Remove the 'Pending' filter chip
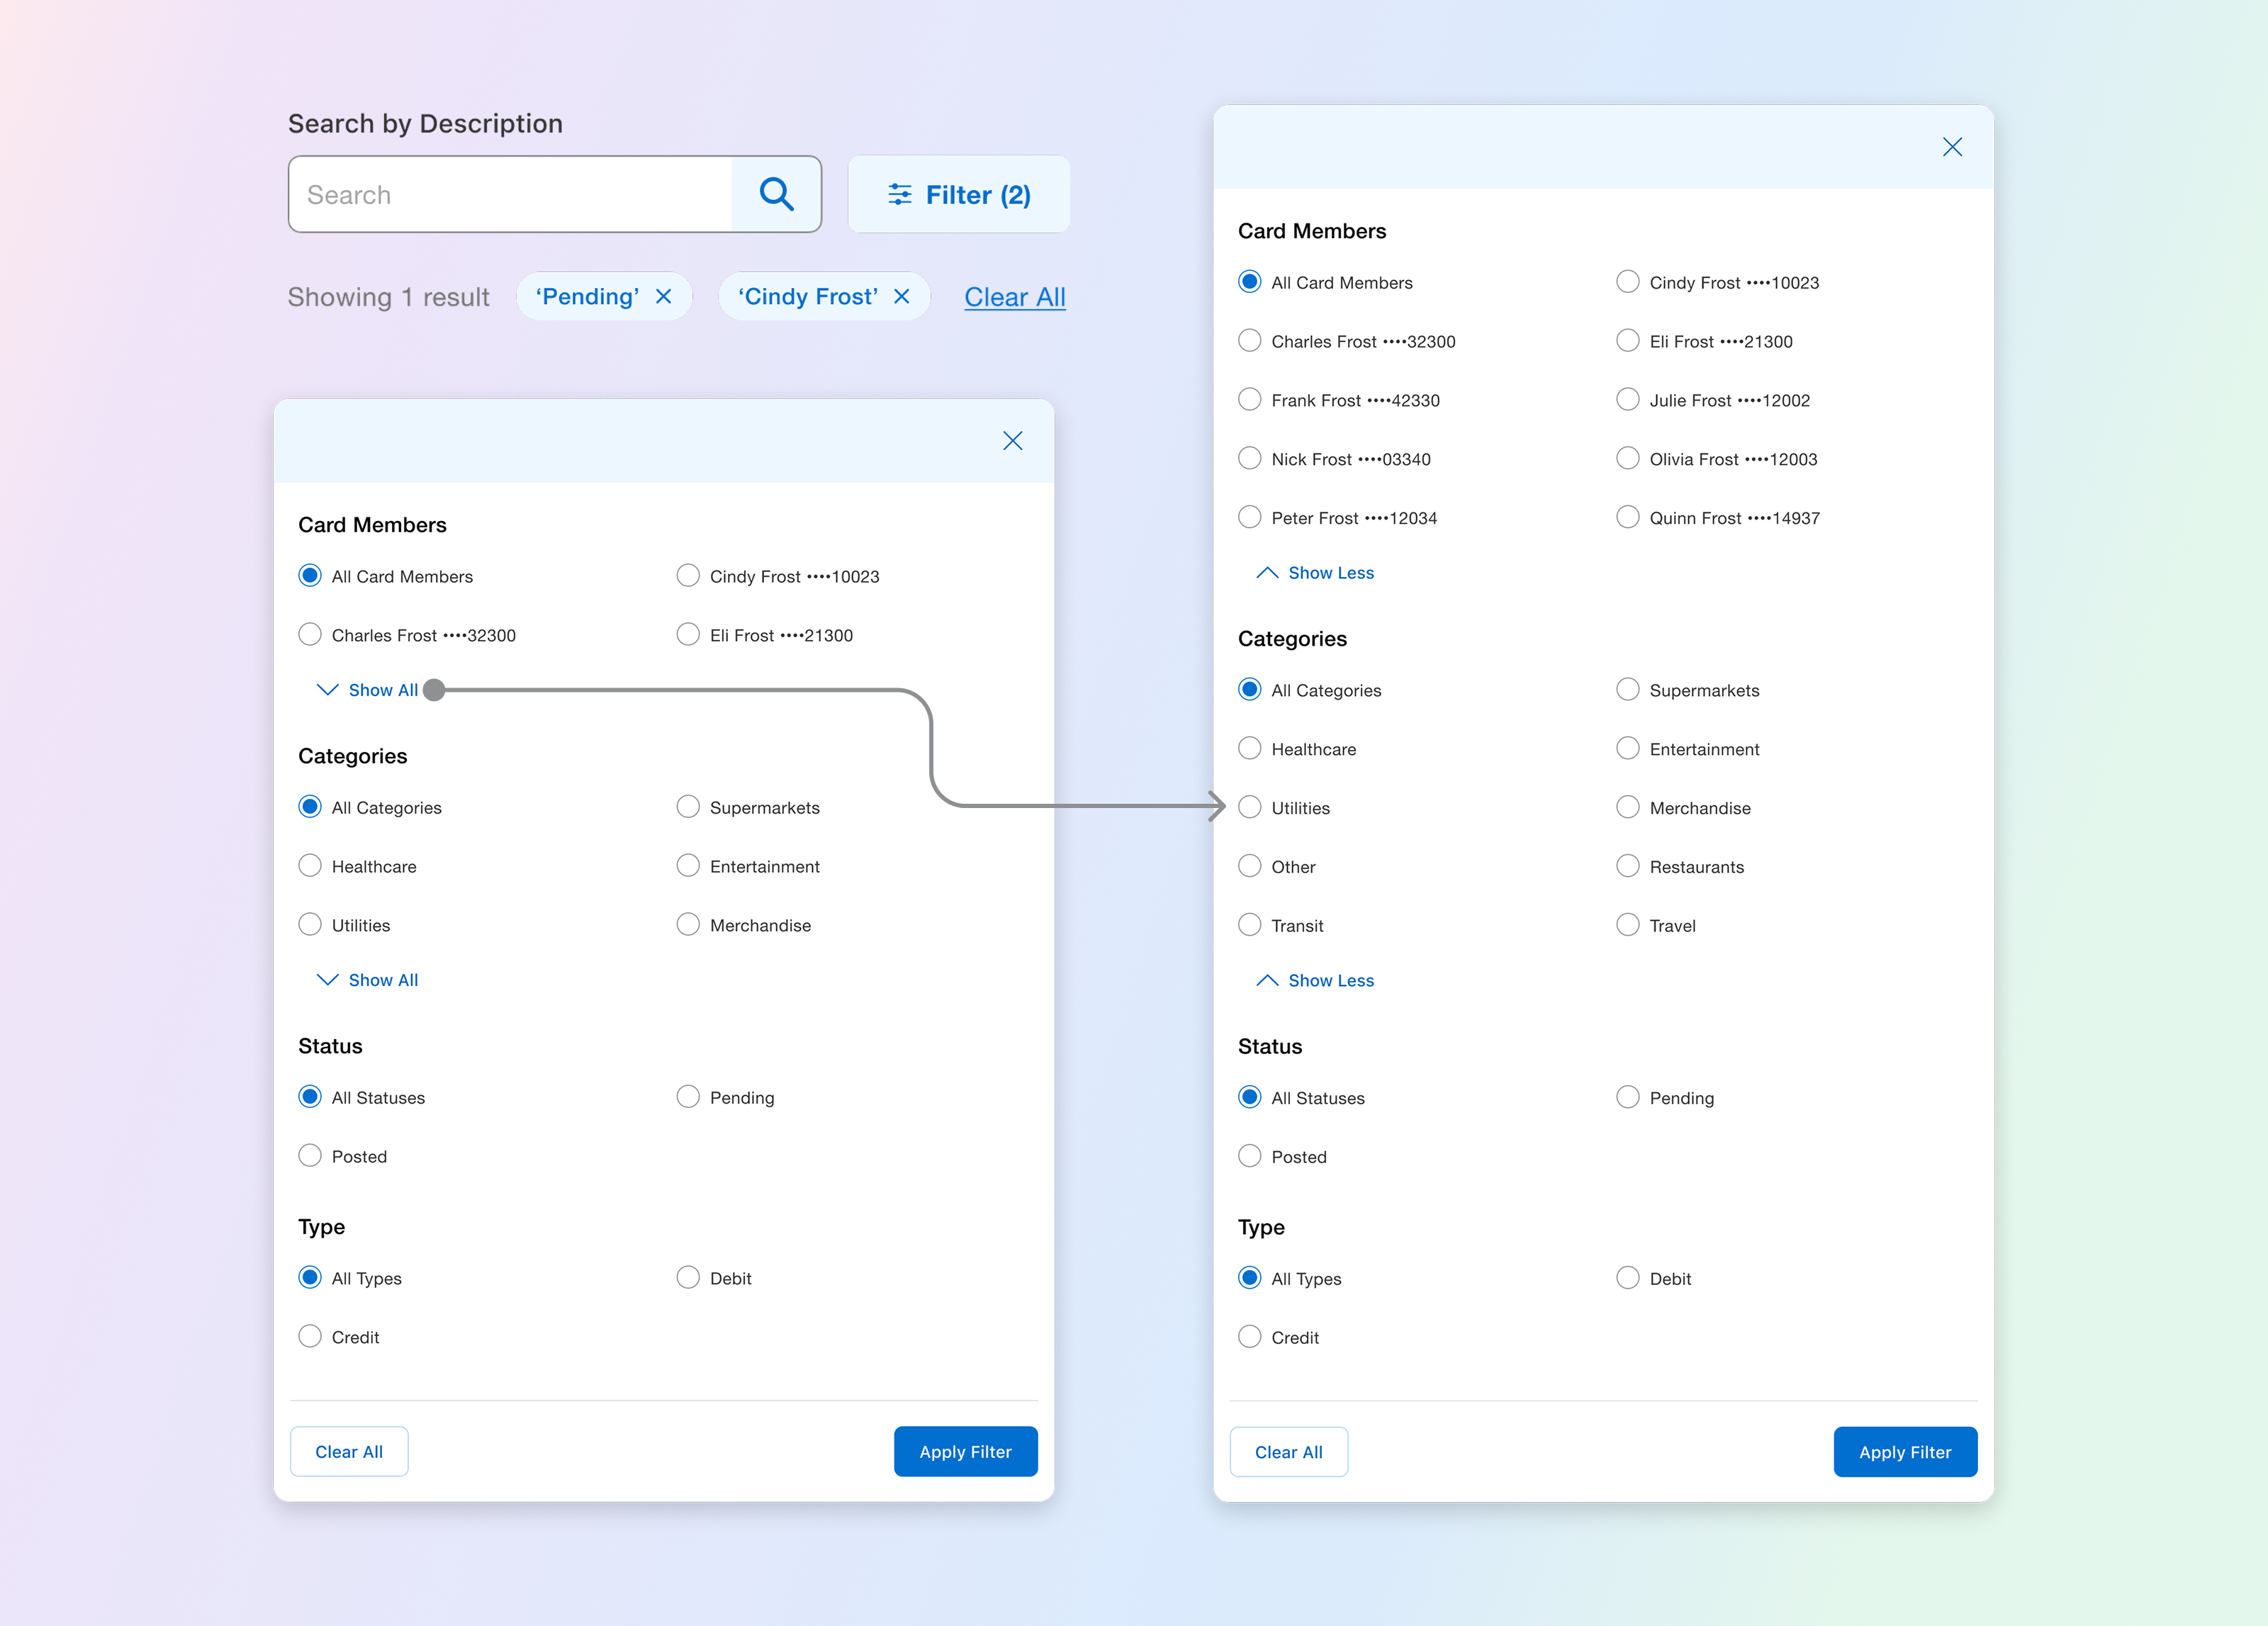 [x=664, y=297]
